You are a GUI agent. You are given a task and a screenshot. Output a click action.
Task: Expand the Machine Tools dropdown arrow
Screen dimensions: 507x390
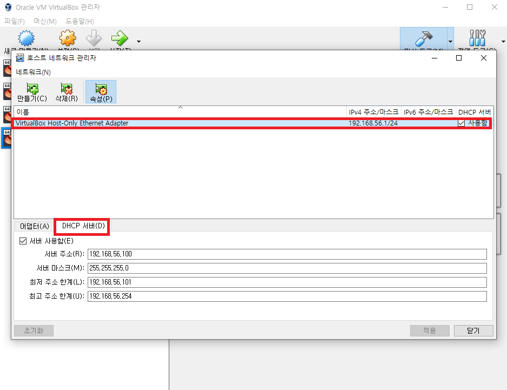450,41
